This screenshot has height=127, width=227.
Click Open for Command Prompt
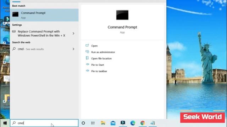(x=94, y=46)
